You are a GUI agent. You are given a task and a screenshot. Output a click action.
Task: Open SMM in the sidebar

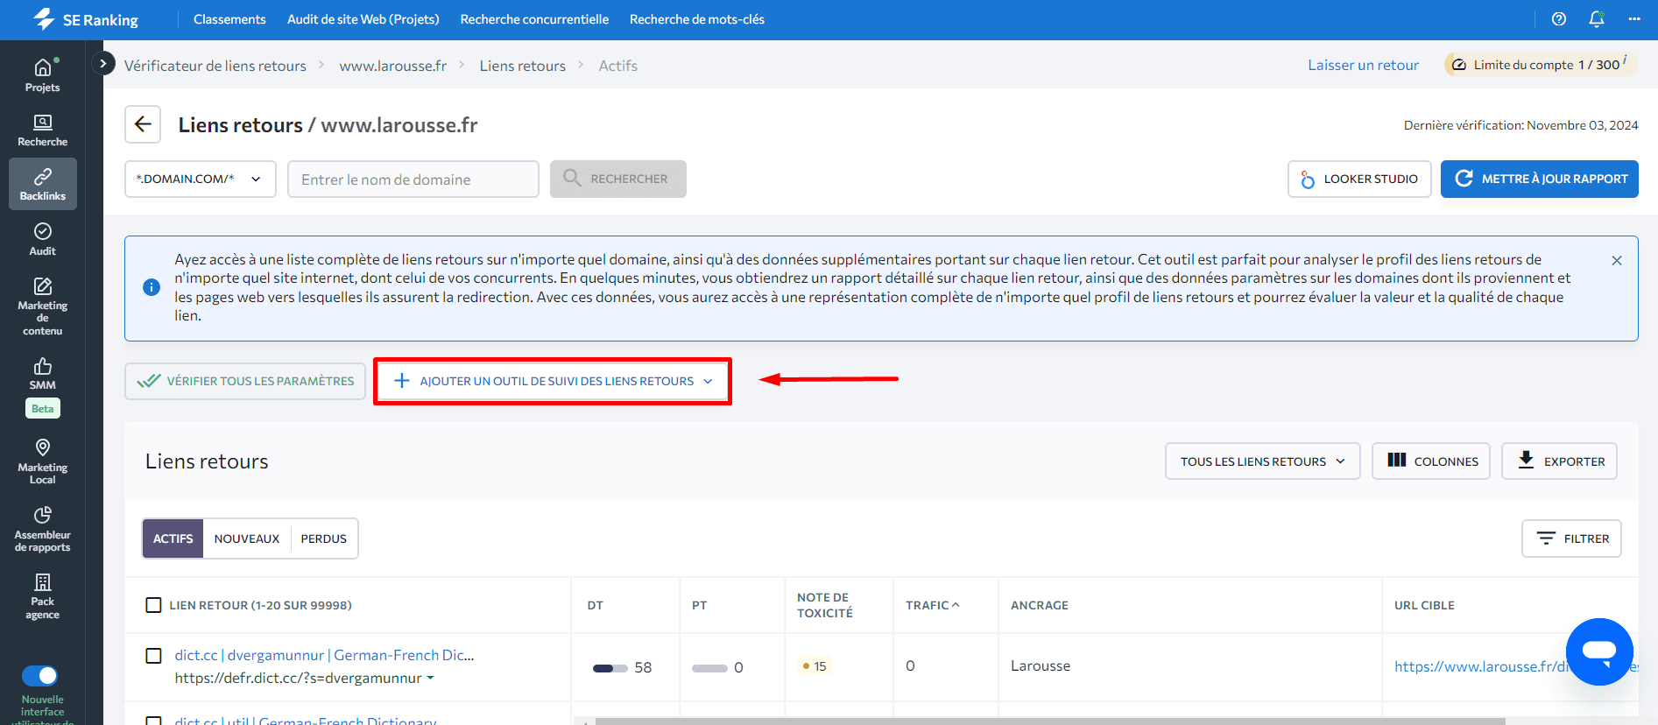[x=42, y=373]
